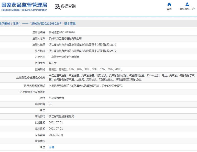This screenshot has width=197, height=152.
Task: Click the 有效期至 row label
Action: (x=40, y=135)
